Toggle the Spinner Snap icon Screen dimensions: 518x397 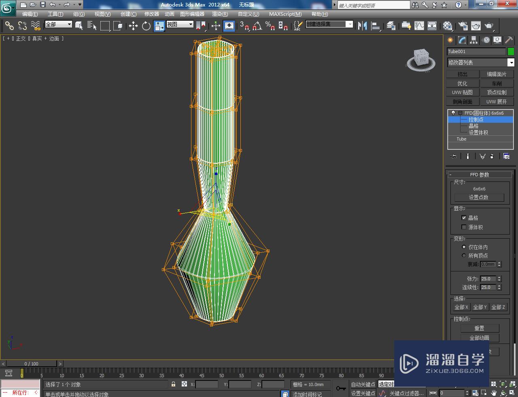(283, 26)
